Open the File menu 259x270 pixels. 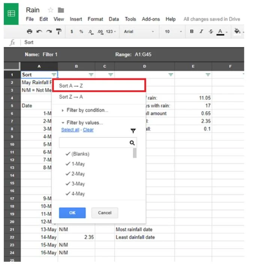point(30,19)
